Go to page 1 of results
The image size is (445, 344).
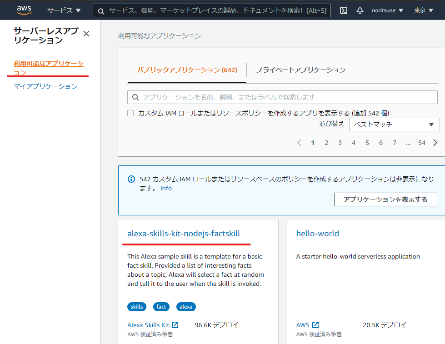(x=312, y=143)
